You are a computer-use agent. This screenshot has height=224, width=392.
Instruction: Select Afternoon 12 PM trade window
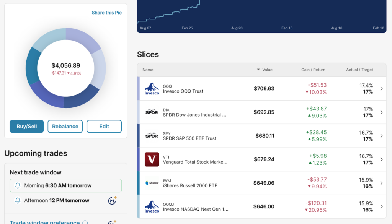[x=57, y=200]
